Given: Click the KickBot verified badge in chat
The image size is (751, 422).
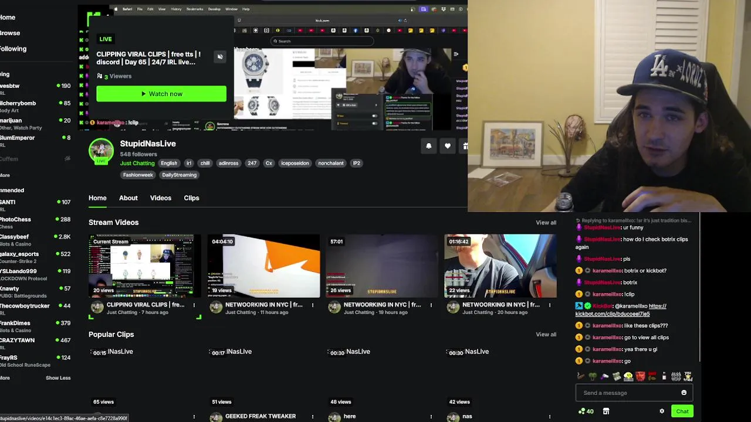Looking at the screenshot, I should pyautogui.click(x=588, y=306).
